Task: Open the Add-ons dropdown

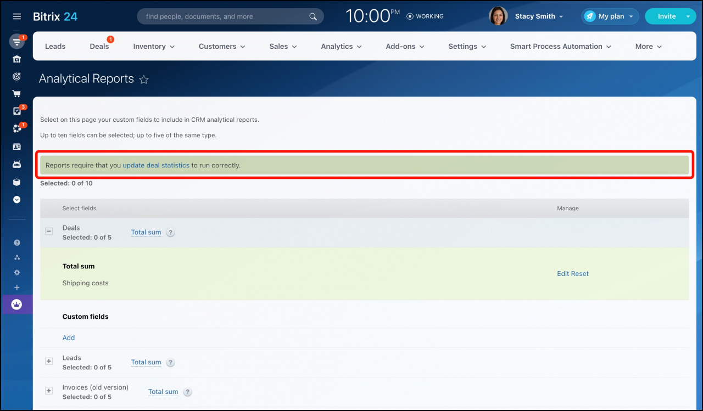Action: [x=405, y=46]
